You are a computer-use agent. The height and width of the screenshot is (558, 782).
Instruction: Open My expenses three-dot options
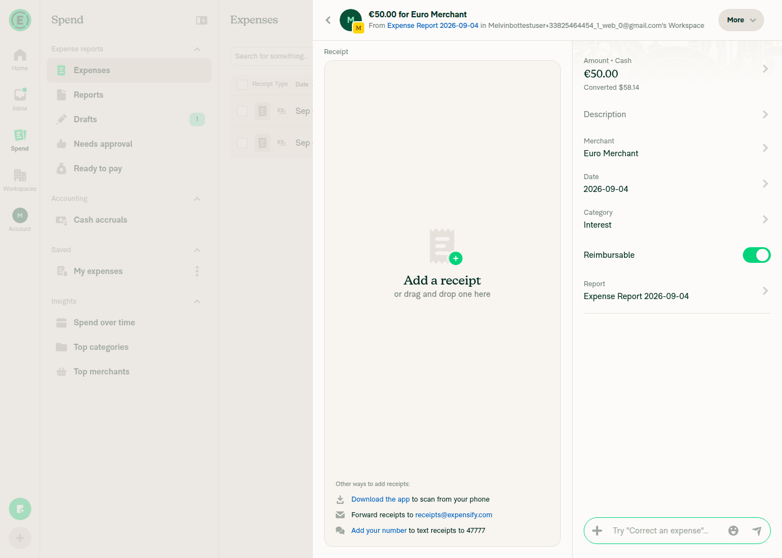click(x=197, y=271)
